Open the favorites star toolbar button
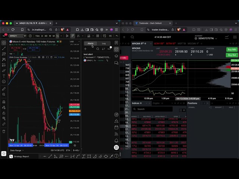Image resolution: width=239 pixels, height=179 pixels. point(4,154)
